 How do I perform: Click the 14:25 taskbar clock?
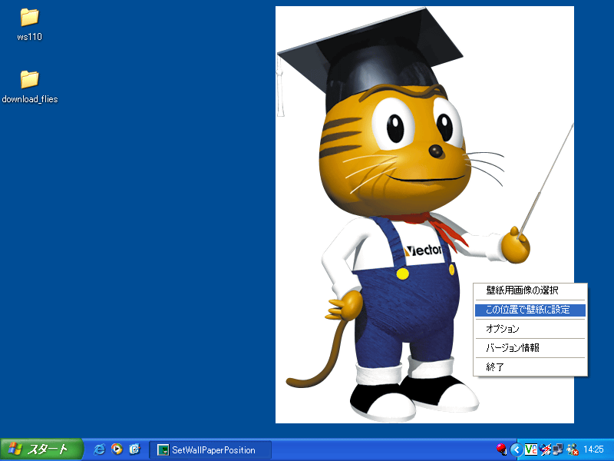pos(593,449)
